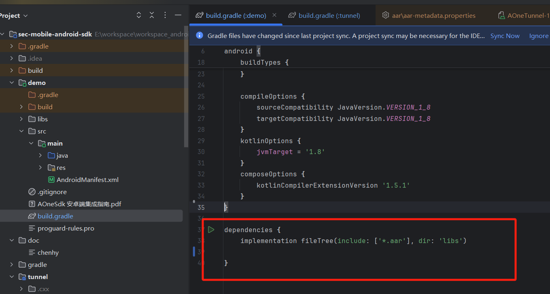
Task: Expand the root build folder
Action: pos(12,71)
